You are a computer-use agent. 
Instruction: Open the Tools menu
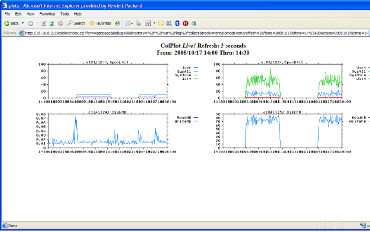coord(64,14)
